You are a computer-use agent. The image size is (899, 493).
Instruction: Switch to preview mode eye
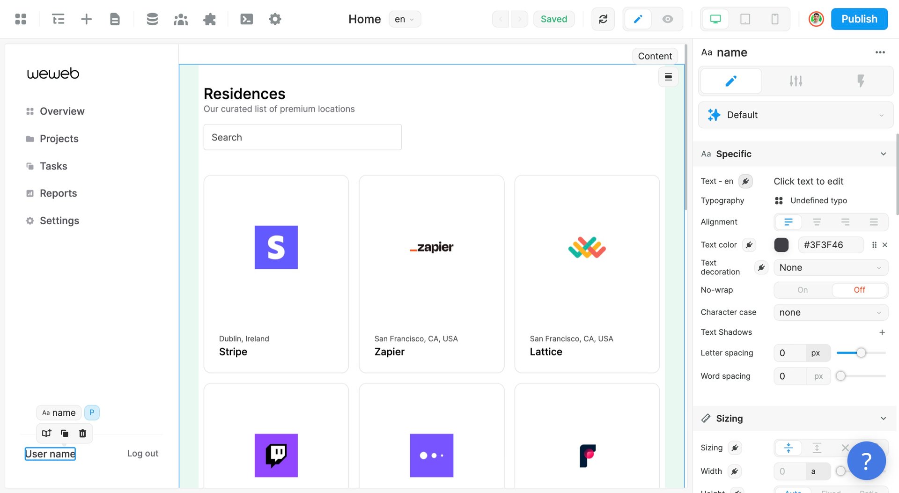[x=668, y=19]
